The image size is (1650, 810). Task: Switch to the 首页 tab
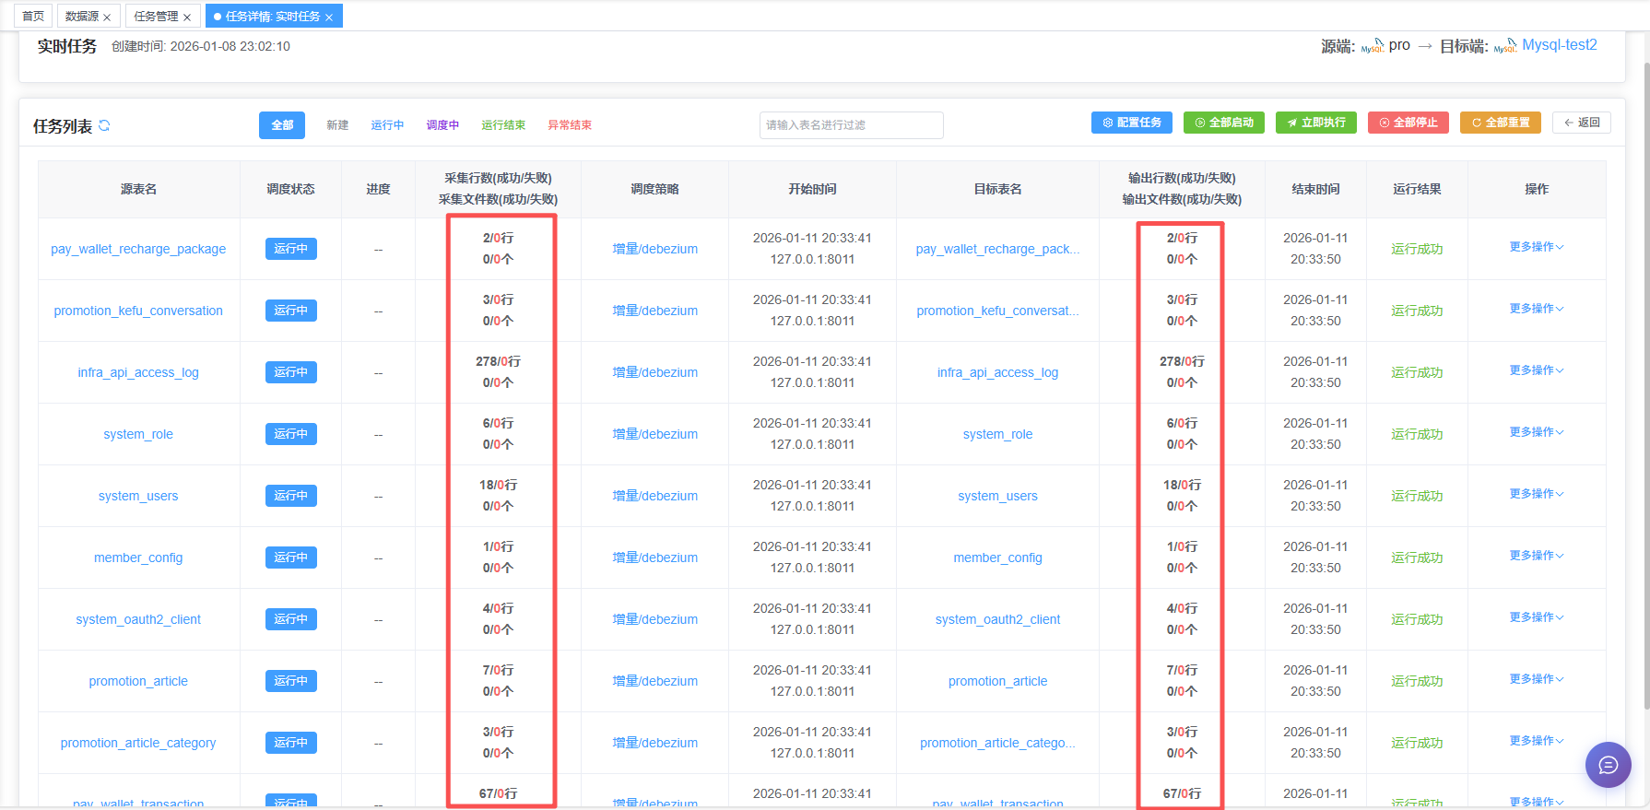click(x=33, y=17)
